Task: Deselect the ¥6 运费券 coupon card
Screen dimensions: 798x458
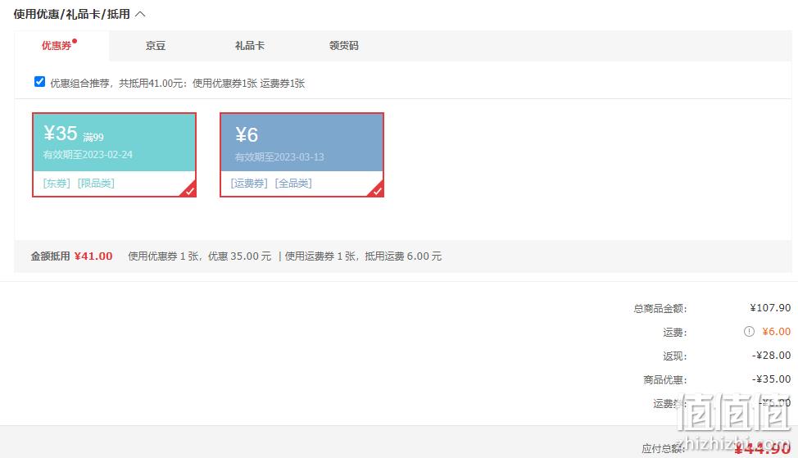Action: click(x=302, y=155)
